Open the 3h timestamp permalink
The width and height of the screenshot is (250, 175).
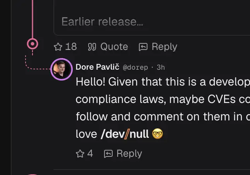(161, 67)
